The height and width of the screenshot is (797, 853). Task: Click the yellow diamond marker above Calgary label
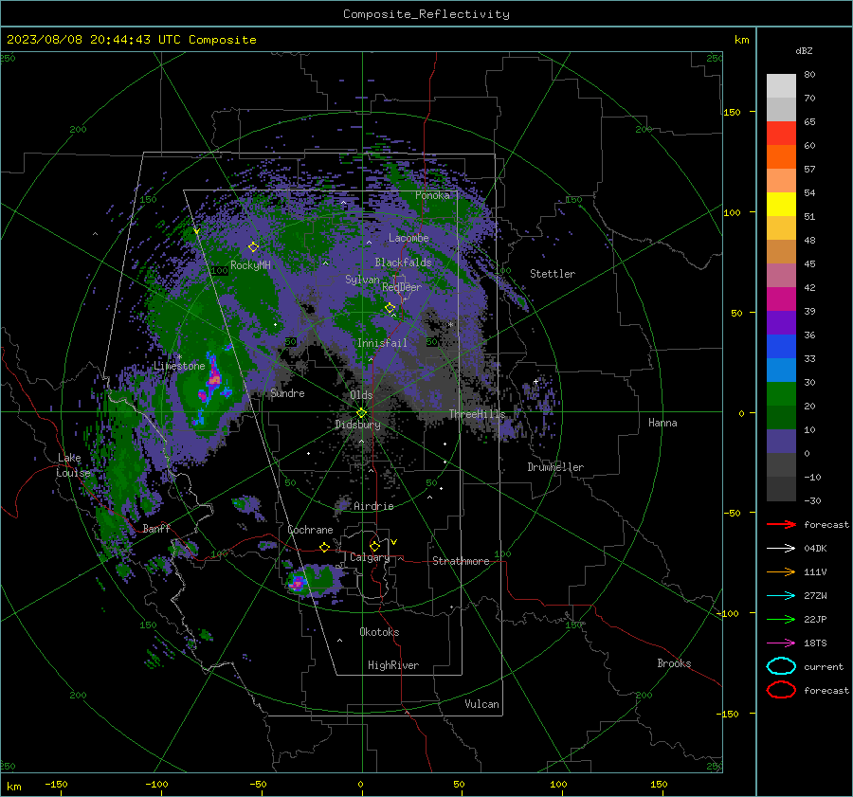pyautogui.click(x=374, y=546)
